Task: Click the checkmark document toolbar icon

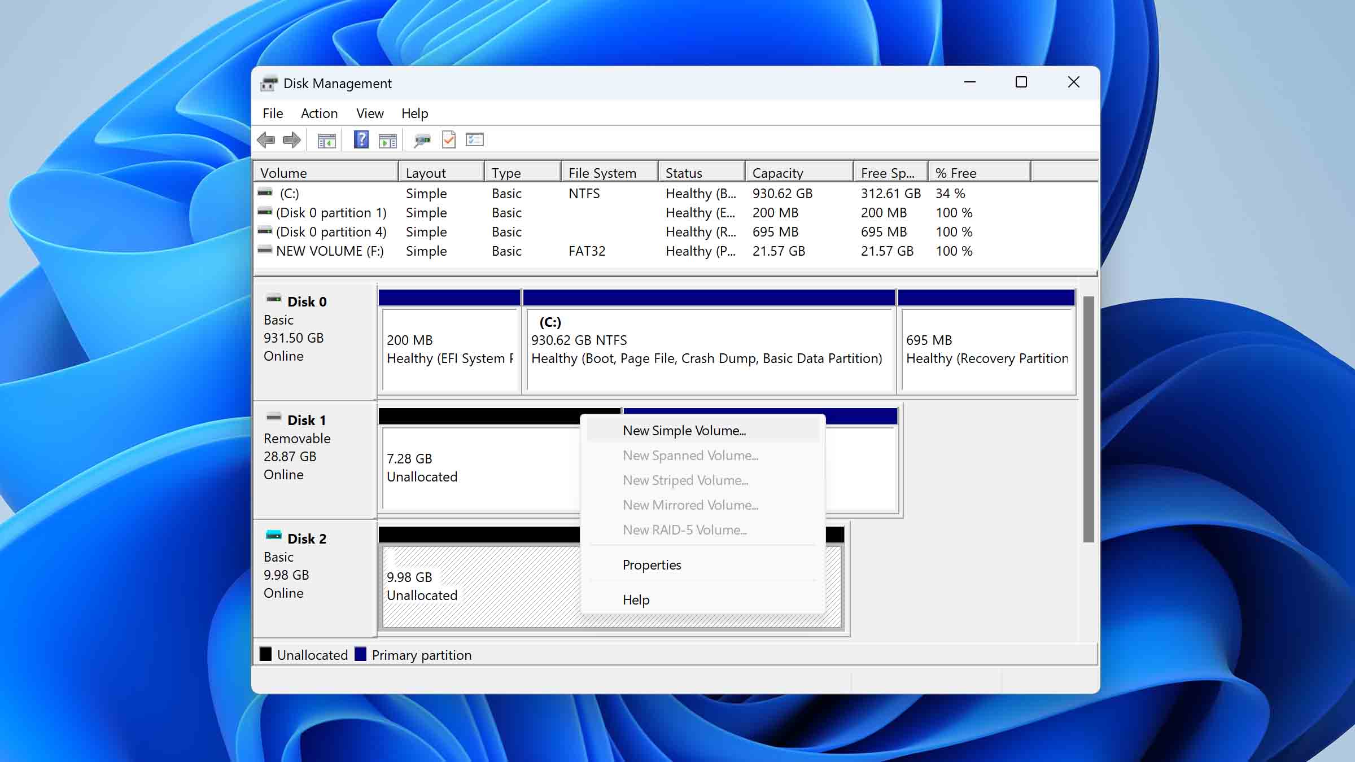Action: coord(449,139)
